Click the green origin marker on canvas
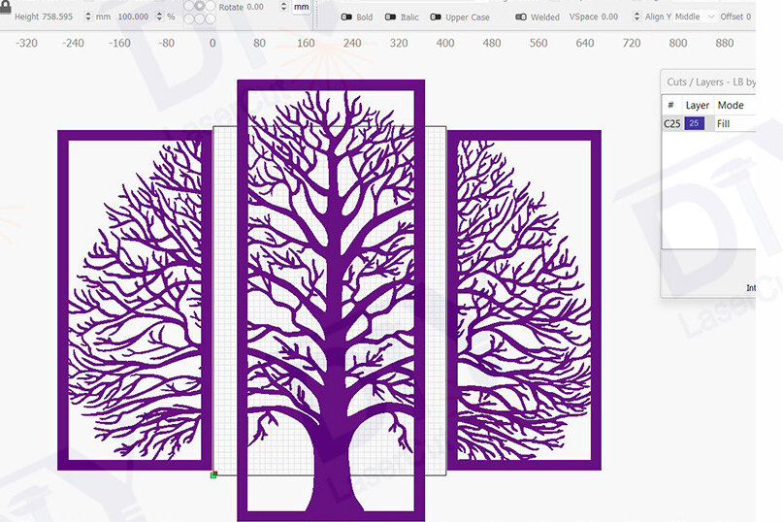 coord(213,474)
